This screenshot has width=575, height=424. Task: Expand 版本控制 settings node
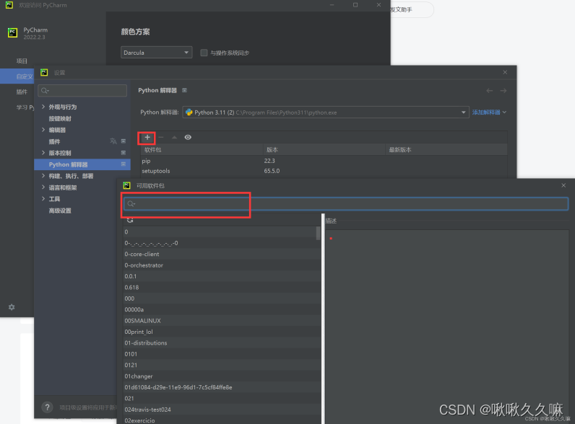(x=43, y=153)
